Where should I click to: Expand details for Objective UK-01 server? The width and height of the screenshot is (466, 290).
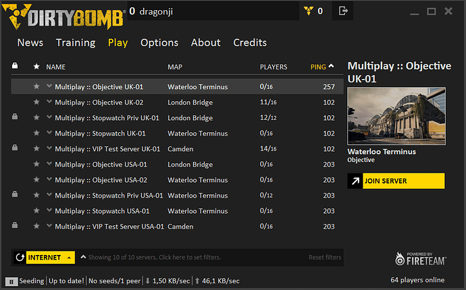click(x=49, y=86)
